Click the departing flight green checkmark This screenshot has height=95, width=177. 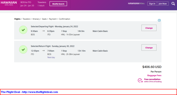pos(23,30)
